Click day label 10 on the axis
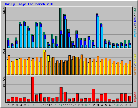Viewport: 138px width, 108px height. (x=44, y=105)
